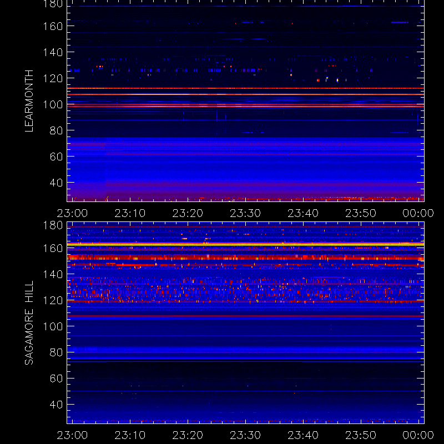The image size is (444, 444).
Task: Click 23:00 time label under Sagamore Hill plot
Action: click(72, 435)
